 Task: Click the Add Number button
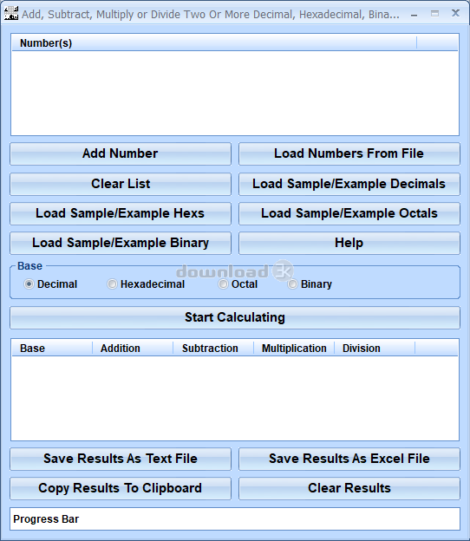(x=121, y=153)
